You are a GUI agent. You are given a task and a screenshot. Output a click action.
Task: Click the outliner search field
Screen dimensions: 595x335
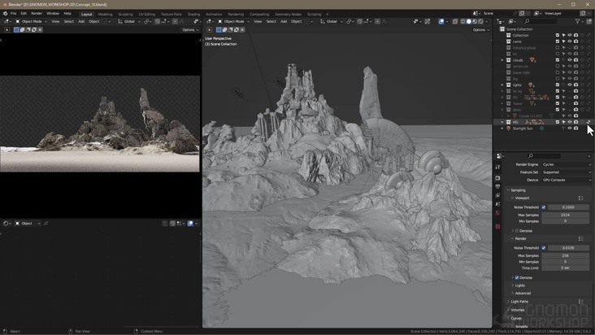click(541, 22)
